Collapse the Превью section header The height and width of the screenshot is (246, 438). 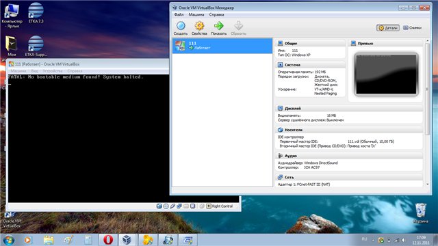pyautogui.click(x=385, y=43)
